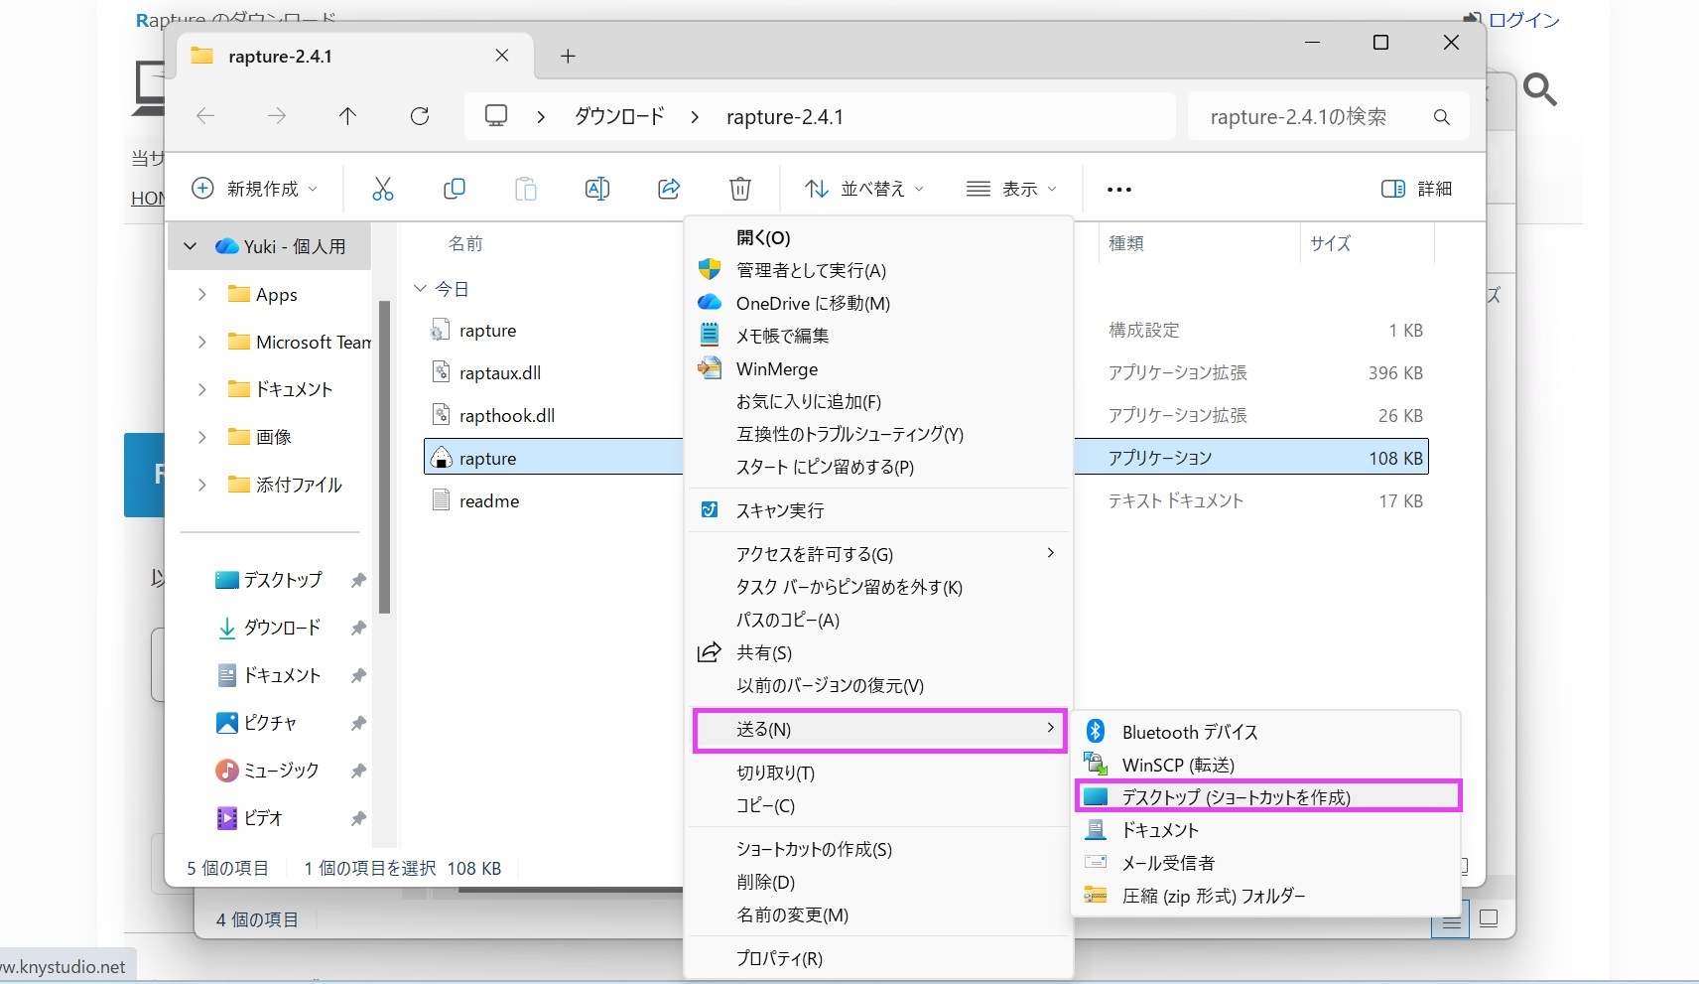Click the Rename icon in toolbar
Screen dimensions: 1699x984
597,189
